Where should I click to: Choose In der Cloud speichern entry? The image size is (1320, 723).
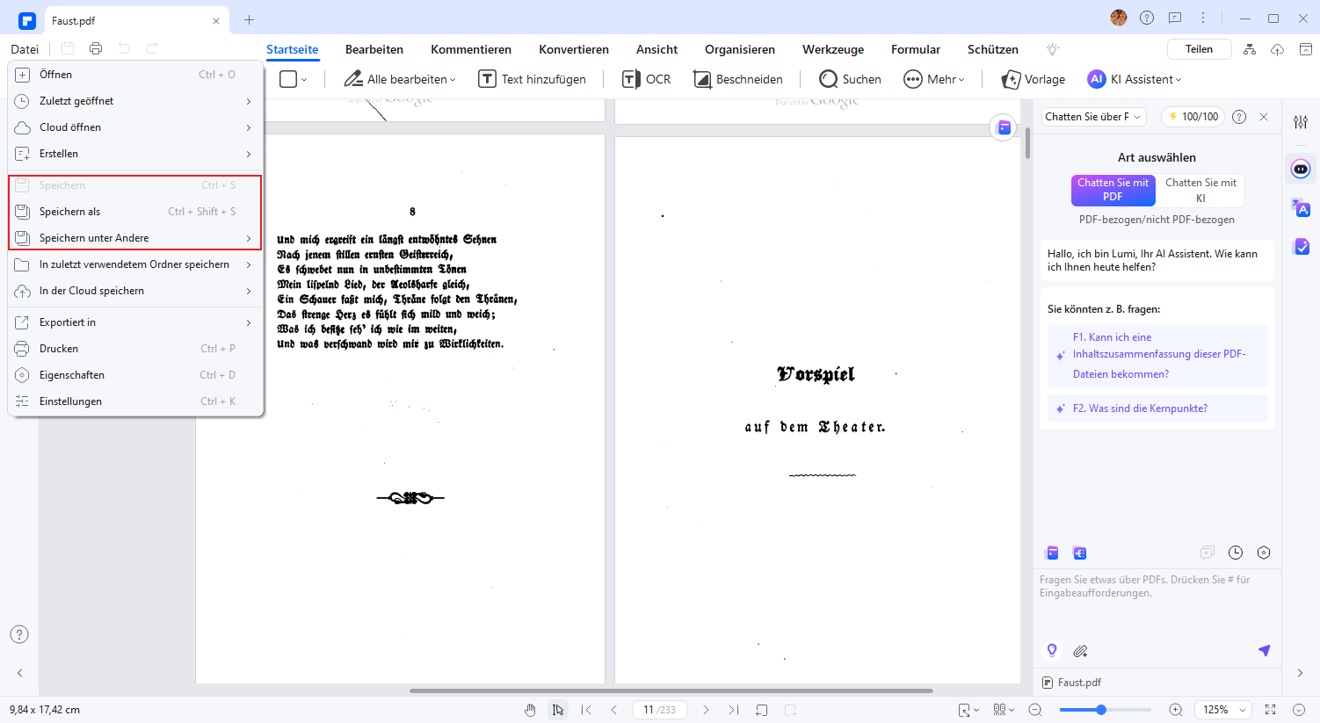coord(135,291)
